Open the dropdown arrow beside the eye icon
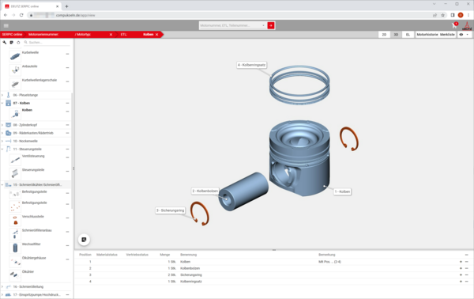 pyautogui.click(x=468, y=35)
